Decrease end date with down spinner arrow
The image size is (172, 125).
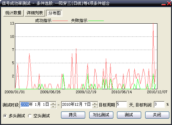[95, 106]
